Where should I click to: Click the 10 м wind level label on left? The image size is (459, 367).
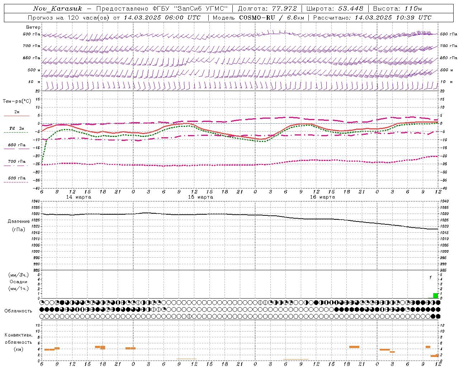(34, 82)
